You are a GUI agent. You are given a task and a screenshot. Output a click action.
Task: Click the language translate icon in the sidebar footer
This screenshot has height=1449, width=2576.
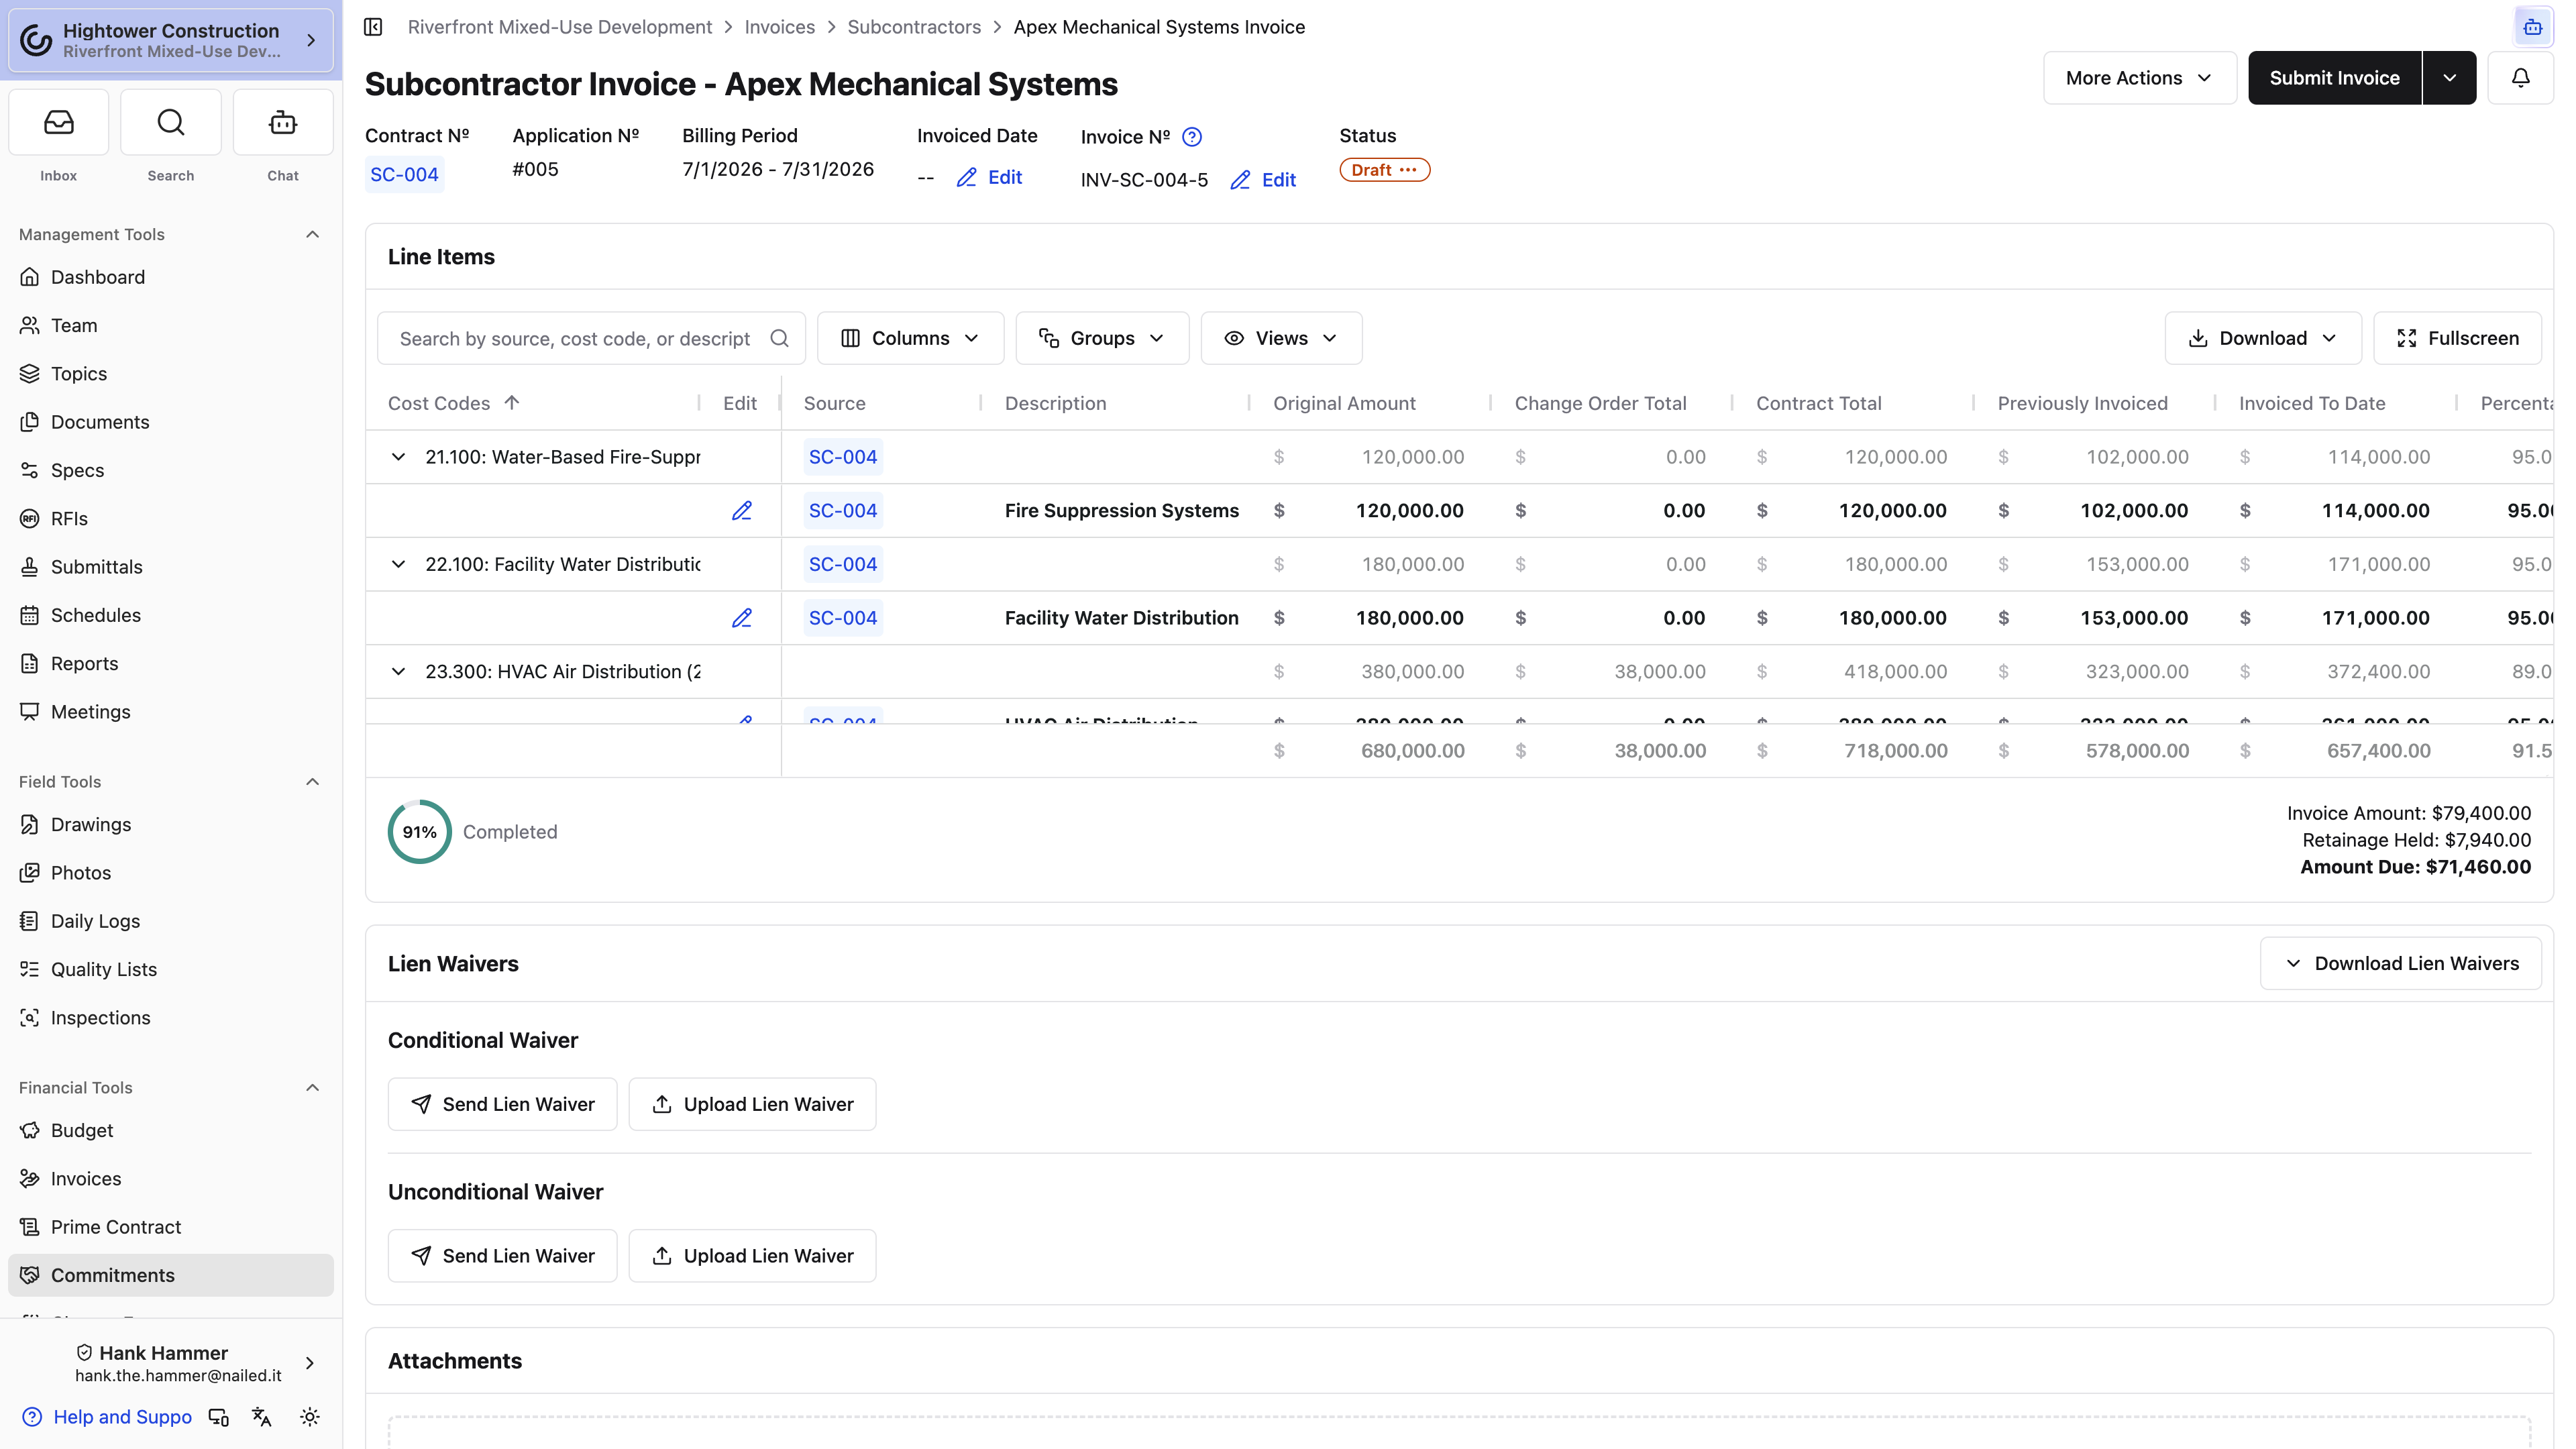pyautogui.click(x=262, y=1417)
